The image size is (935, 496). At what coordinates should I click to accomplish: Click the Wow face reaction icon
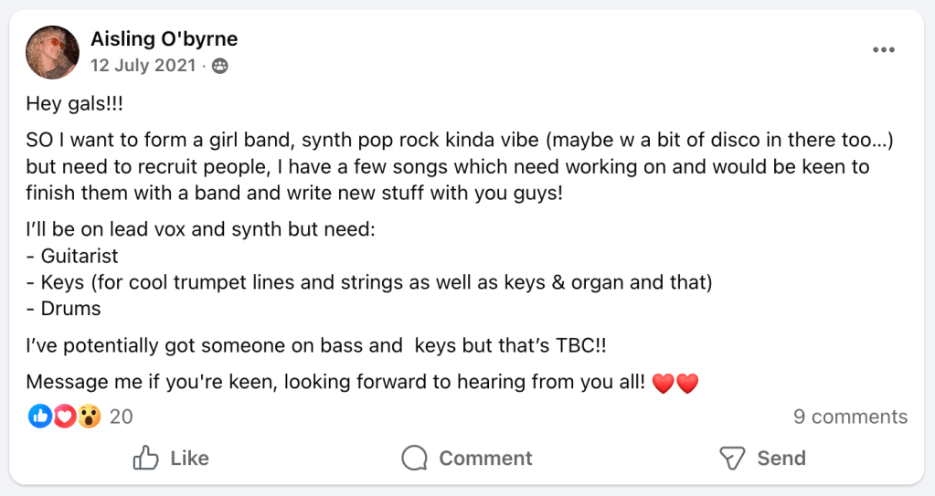[89, 417]
